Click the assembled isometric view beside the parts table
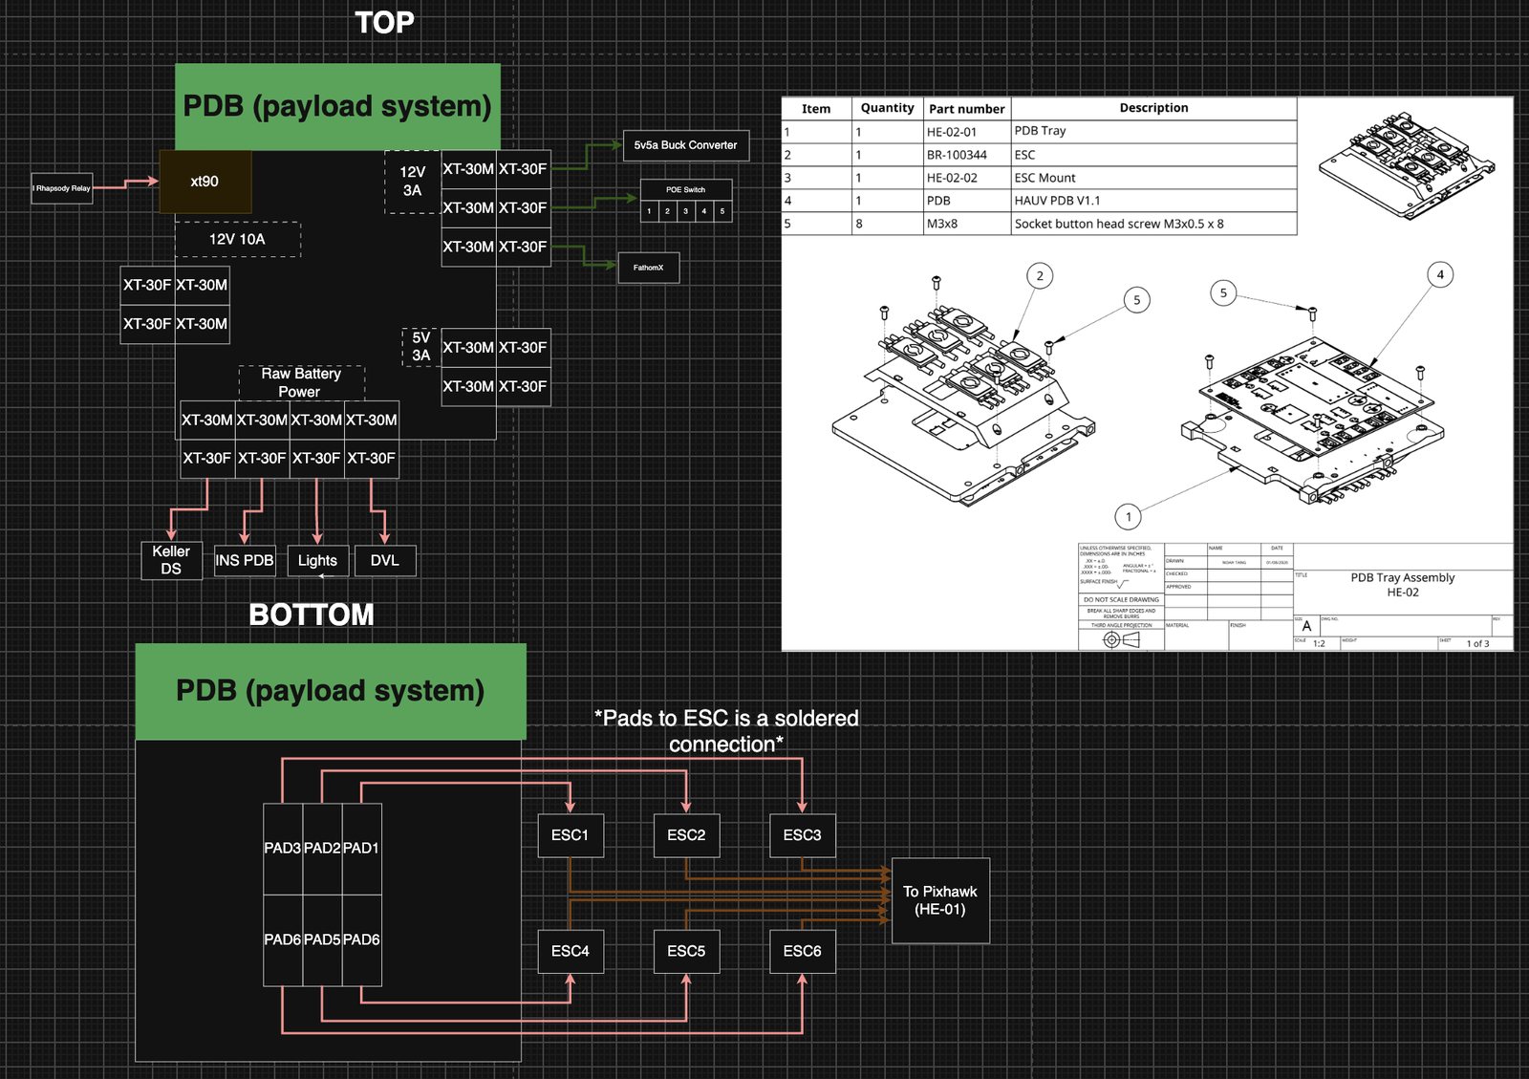 [1407, 165]
